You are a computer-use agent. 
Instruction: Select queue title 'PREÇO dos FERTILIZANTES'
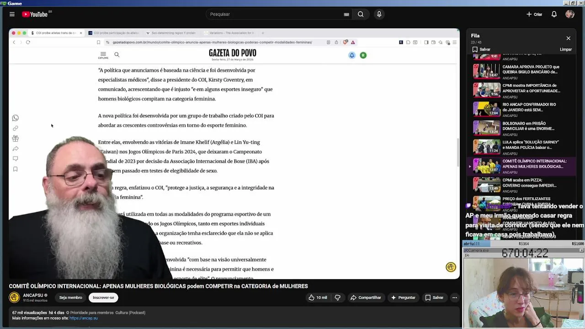(526, 199)
